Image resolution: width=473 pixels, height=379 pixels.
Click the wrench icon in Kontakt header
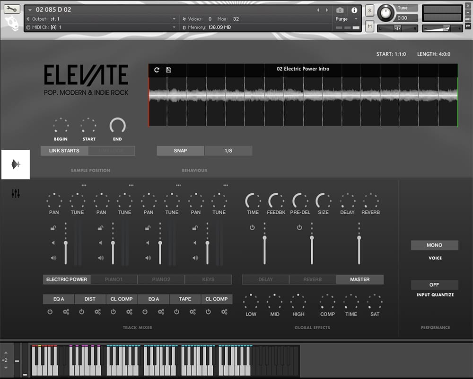(x=12, y=9)
